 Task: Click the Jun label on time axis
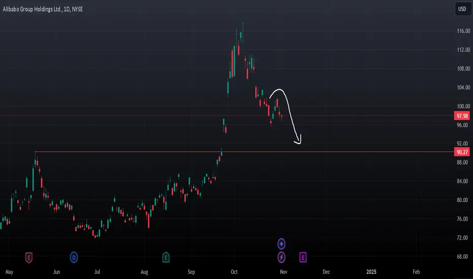pyautogui.click(x=56, y=272)
